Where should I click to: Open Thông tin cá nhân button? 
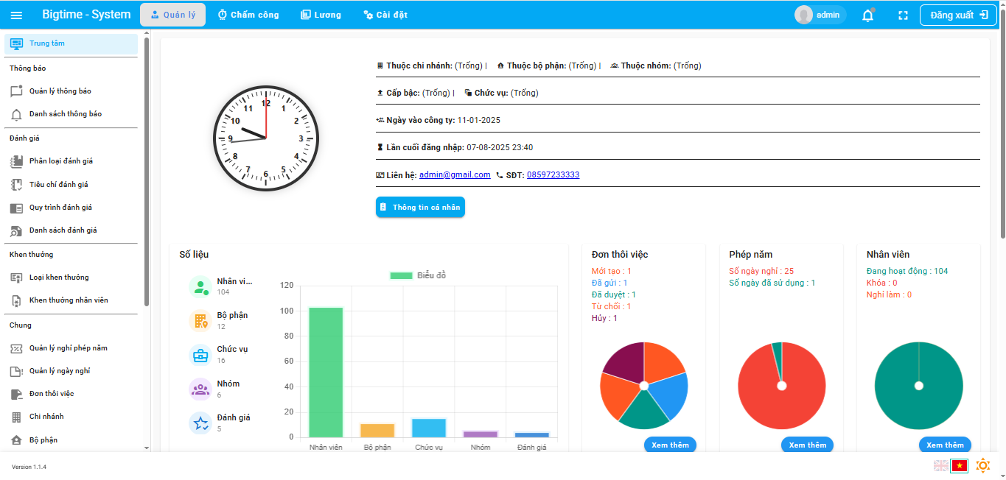[x=420, y=208]
